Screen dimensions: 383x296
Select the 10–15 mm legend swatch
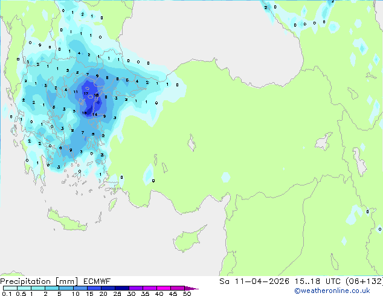[80, 288]
